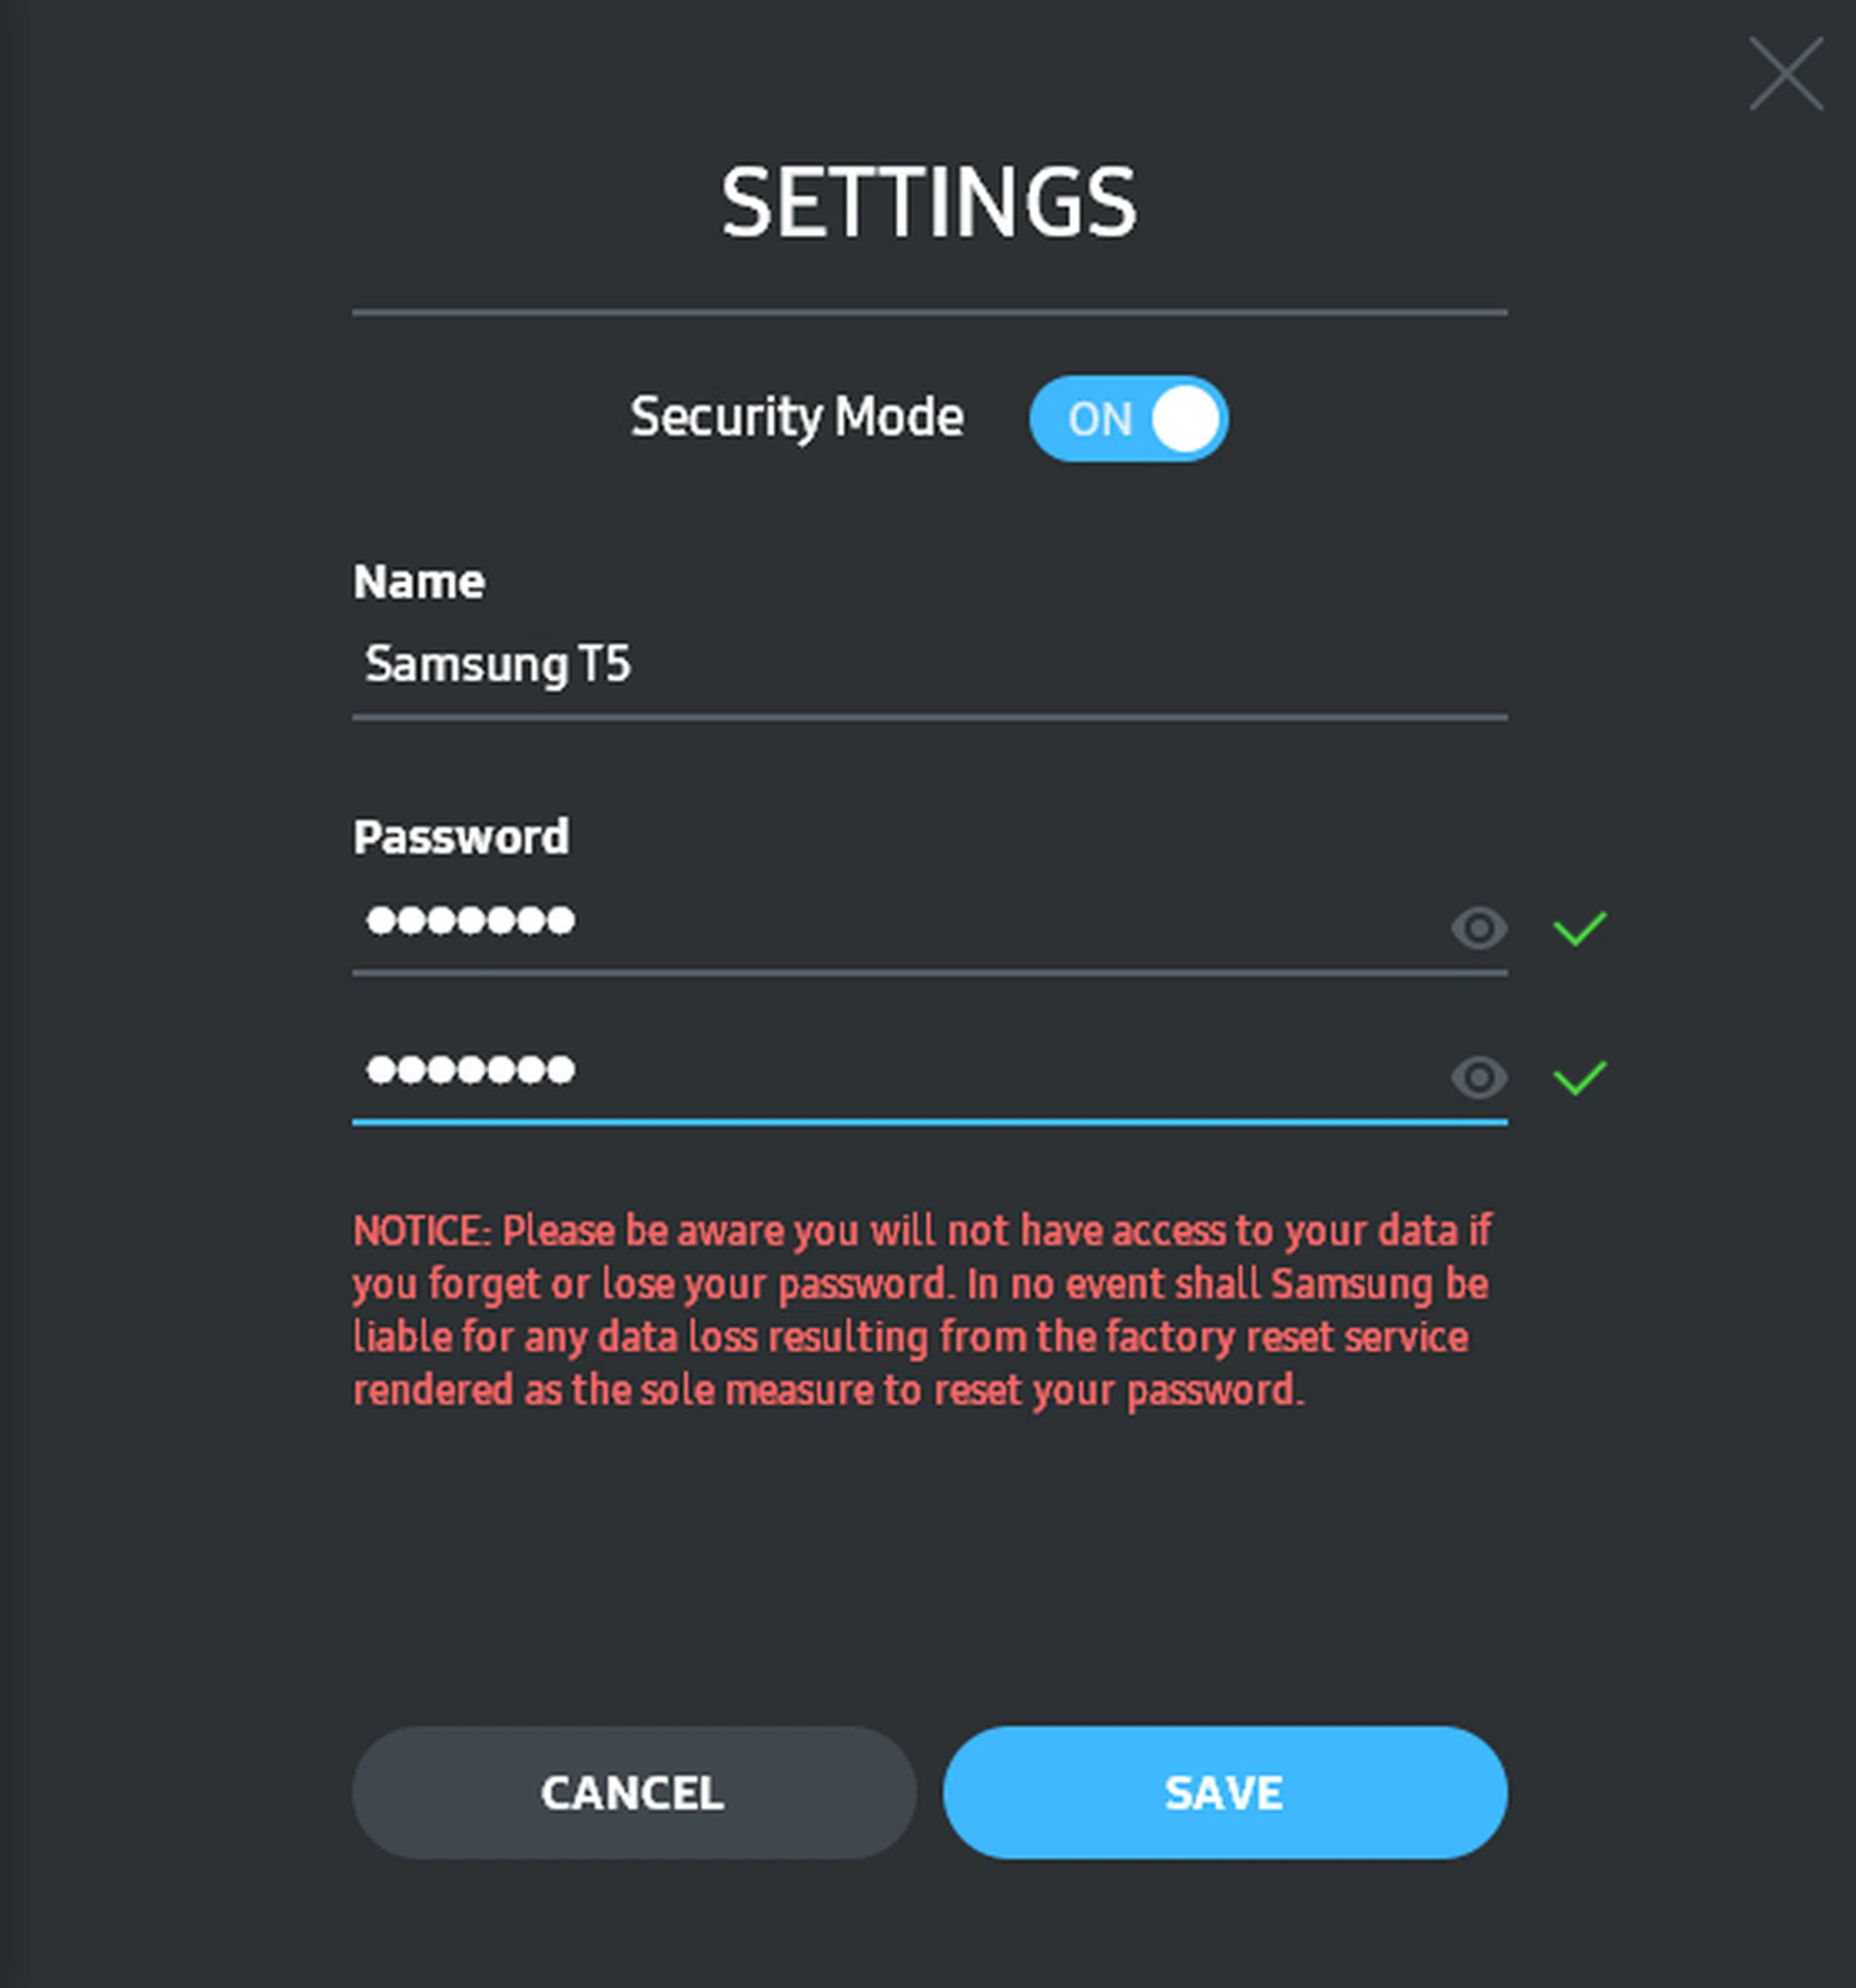Image resolution: width=1856 pixels, height=1988 pixels.
Task: Click the green checkmark beside the confirm password
Action: tap(1579, 1077)
